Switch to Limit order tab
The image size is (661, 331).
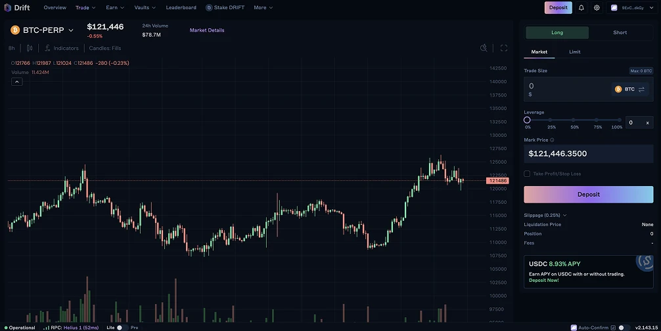[x=574, y=52]
